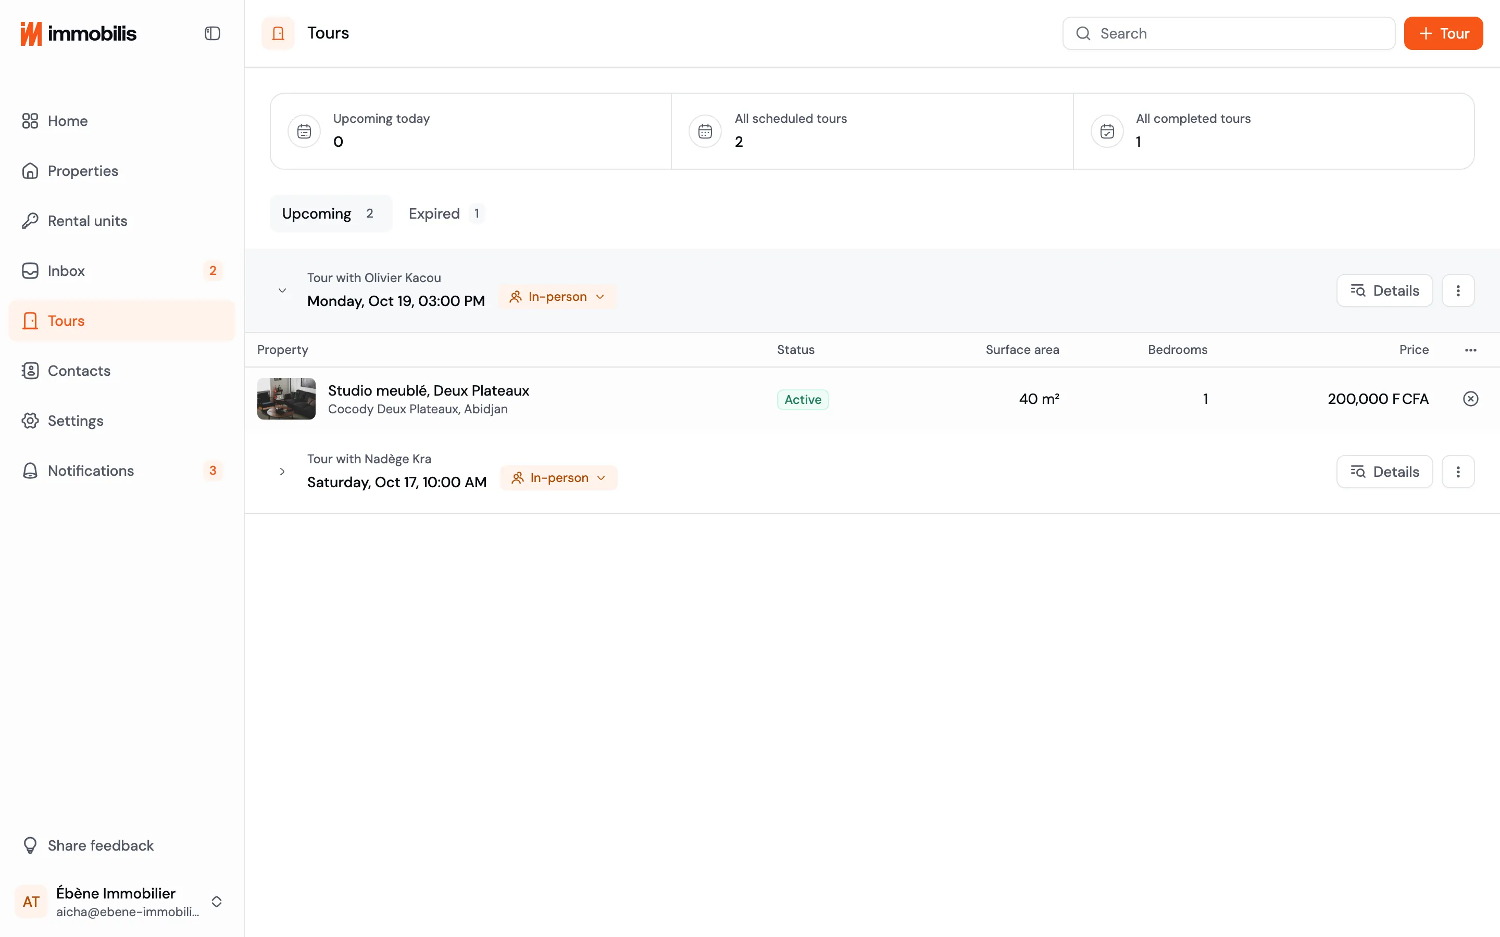
Task: Open the Tours door icon in header
Action: tap(278, 33)
